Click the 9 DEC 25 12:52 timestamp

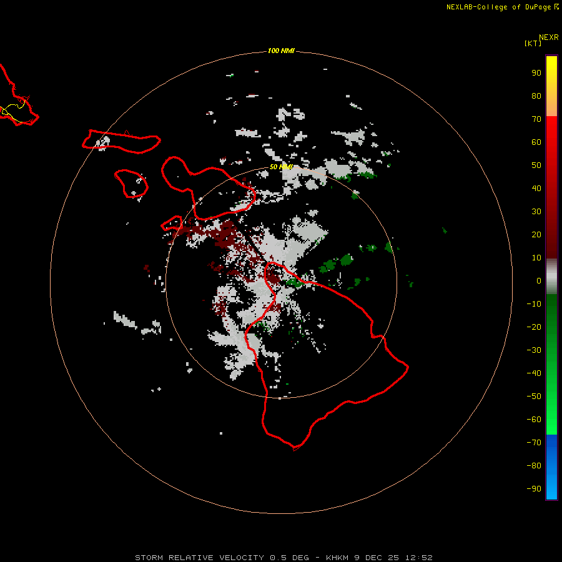(393, 558)
